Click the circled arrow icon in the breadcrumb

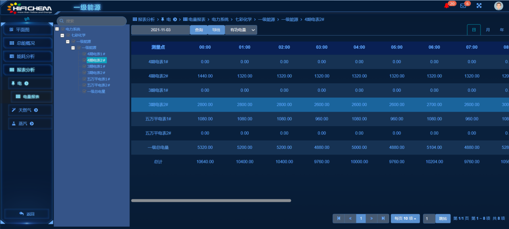[175, 19]
